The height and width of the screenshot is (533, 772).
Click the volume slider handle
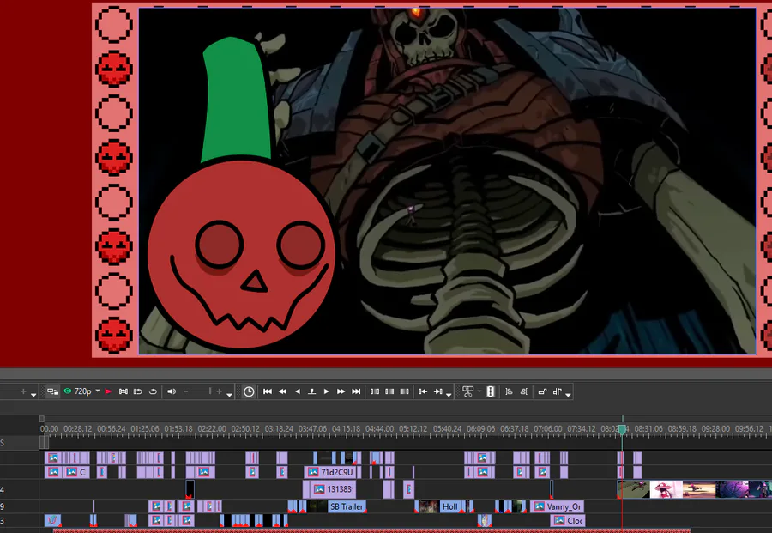(x=210, y=391)
